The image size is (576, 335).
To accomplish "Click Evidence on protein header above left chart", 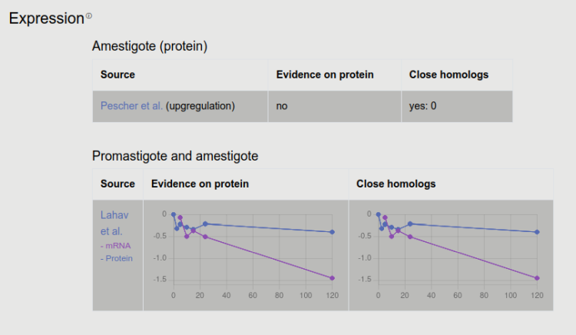I will click(x=200, y=184).
